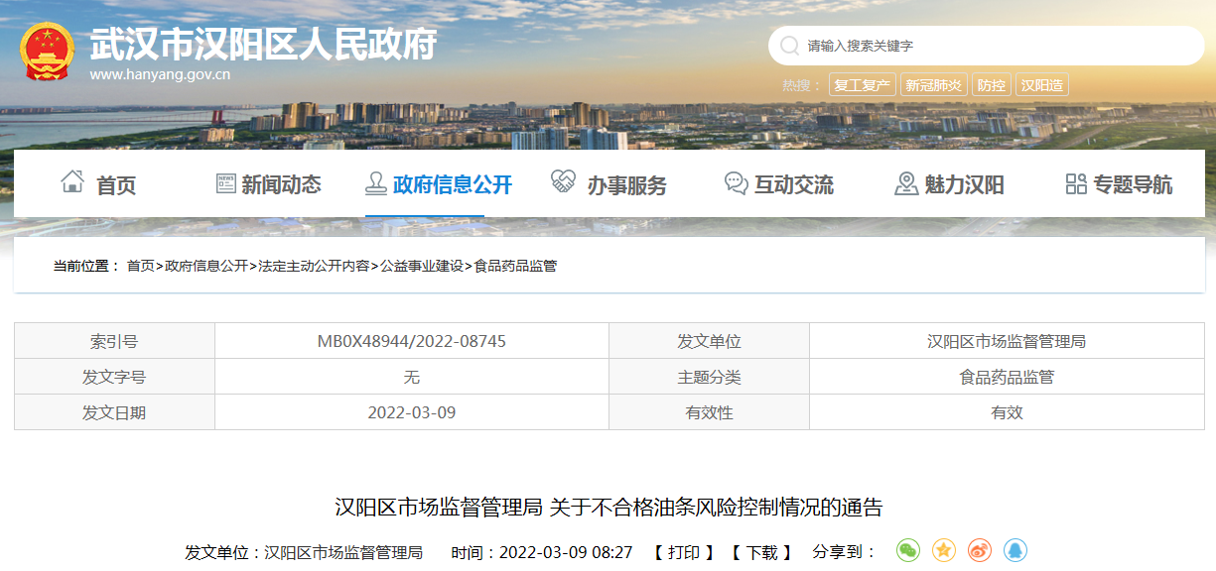Click the grid topic navigation icon
1216x571 pixels.
tap(1076, 183)
